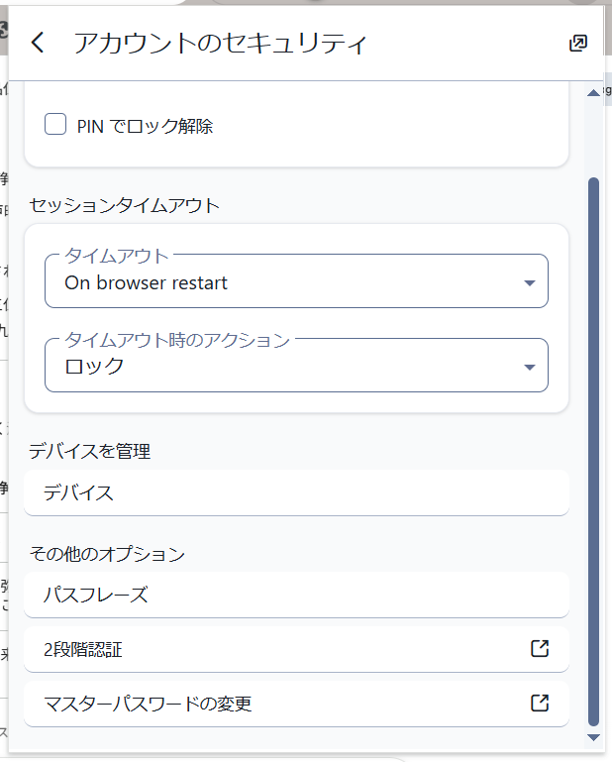Click the external link icon beside 2段階認証
This screenshot has height=762, width=612.
click(540, 649)
